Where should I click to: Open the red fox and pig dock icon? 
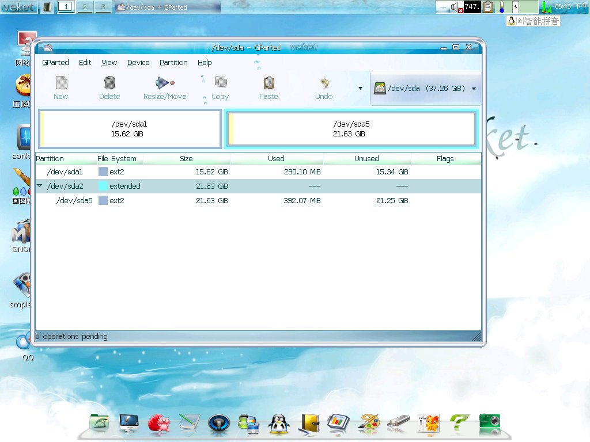(159, 423)
